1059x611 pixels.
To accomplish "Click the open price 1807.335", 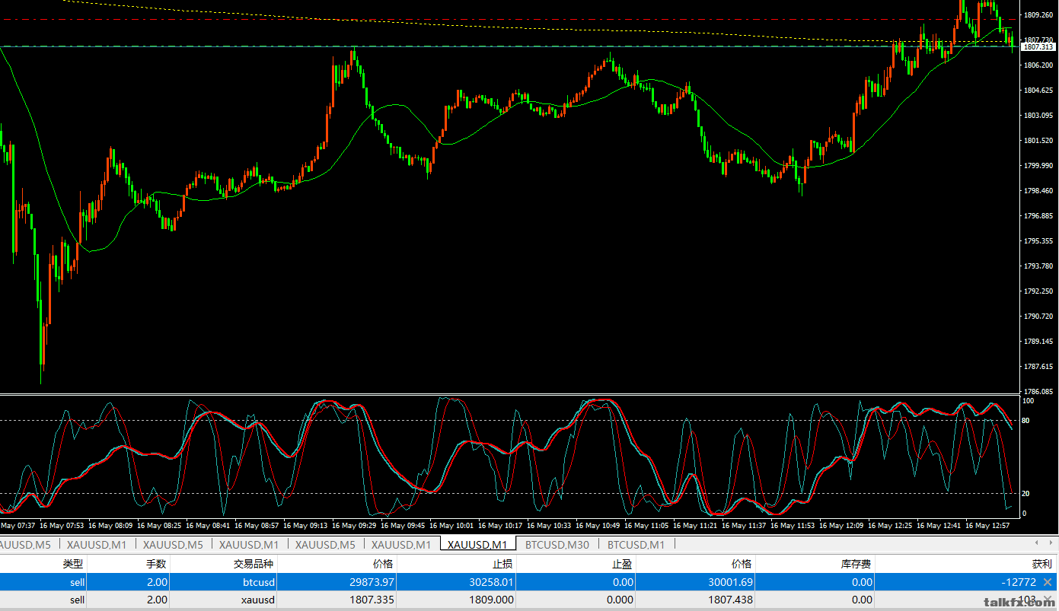I will point(372,600).
